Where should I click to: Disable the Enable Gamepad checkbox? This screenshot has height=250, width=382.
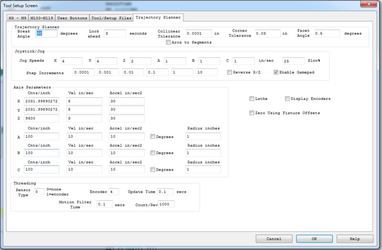(276, 73)
